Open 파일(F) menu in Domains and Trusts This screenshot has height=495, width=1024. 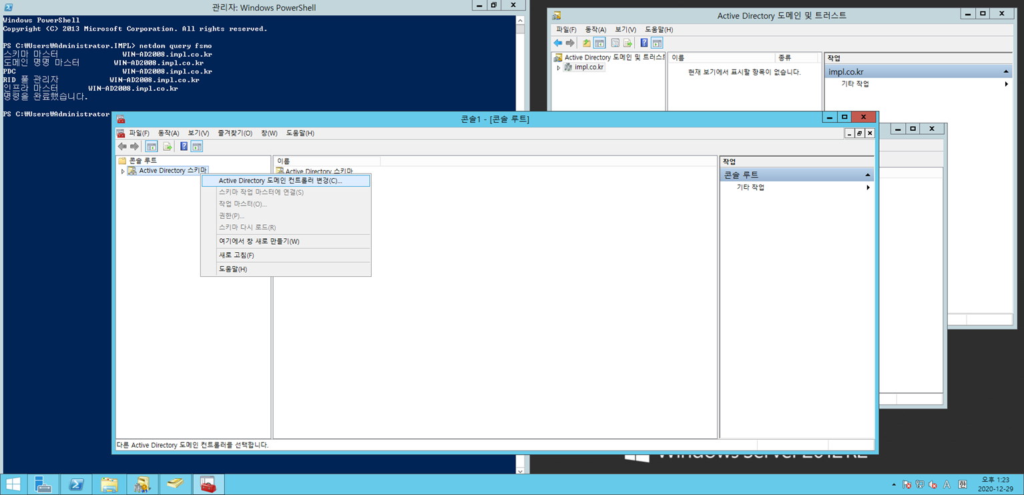click(x=566, y=30)
